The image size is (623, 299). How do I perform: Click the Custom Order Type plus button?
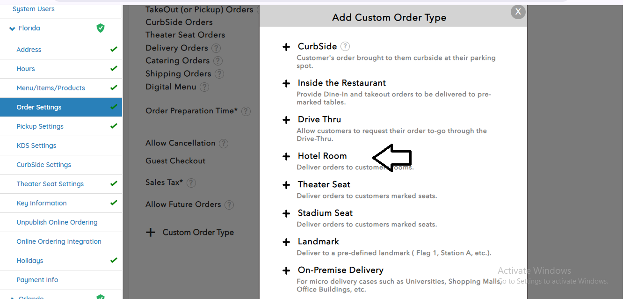(x=151, y=233)
